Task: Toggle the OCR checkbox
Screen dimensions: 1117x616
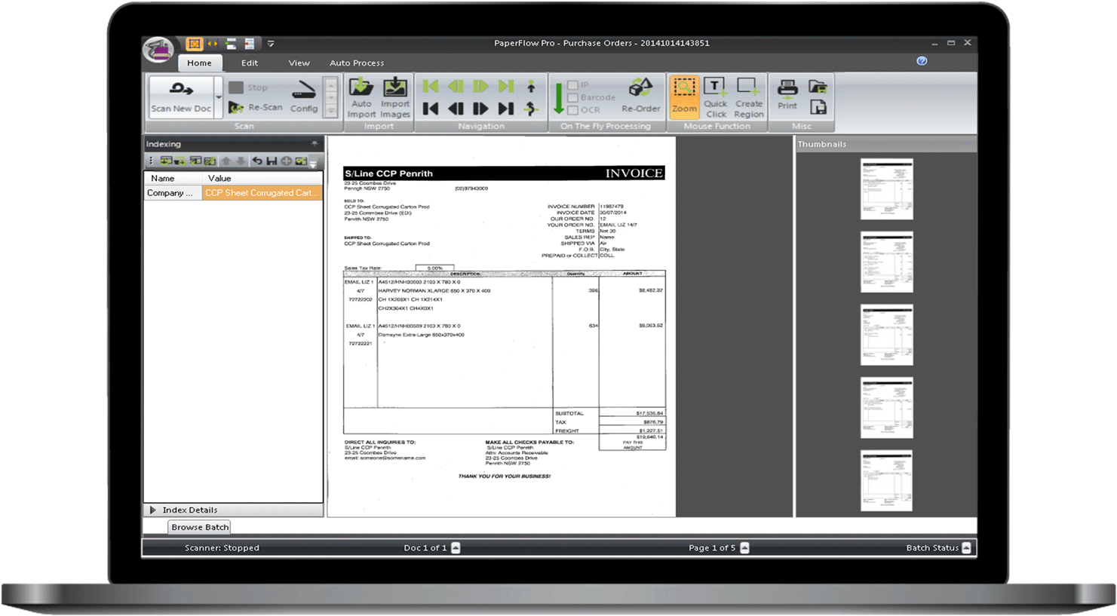Action: 572,110
